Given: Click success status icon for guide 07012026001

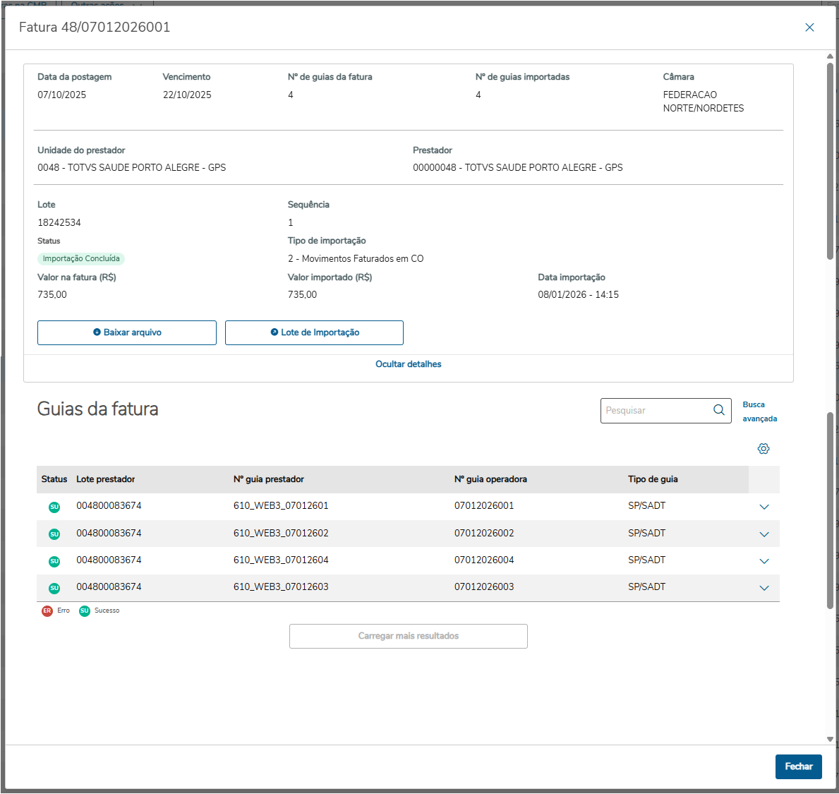Looking at the screenshot, I should (x=54, y=507).
